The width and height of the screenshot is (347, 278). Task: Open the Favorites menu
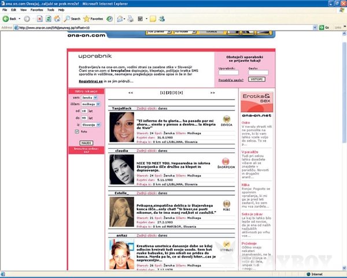coord(37,10)
